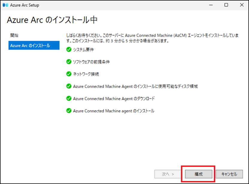Click the キャンセル button
This screenshot has height=184, width=249.
click(229, 174)
